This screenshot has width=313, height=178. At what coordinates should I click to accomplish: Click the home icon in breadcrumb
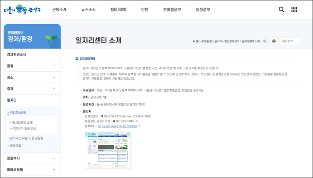click(x=194, y=41)
